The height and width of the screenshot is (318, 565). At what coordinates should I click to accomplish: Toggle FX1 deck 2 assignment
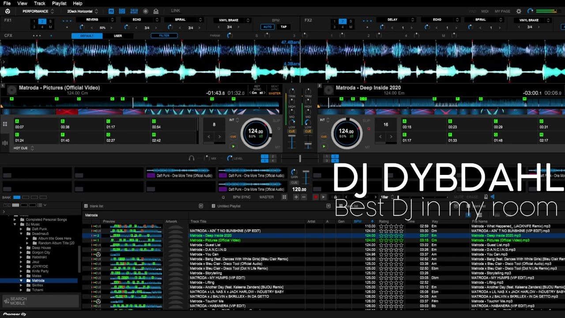(x=42, y=21)
